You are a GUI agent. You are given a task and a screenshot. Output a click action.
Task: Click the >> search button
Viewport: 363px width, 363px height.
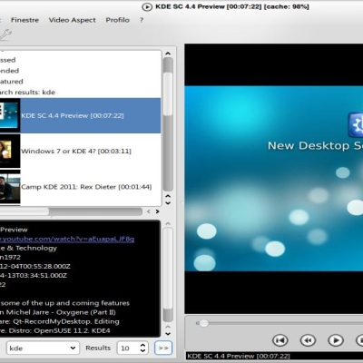pyautogui.click(x=163, y=348)
